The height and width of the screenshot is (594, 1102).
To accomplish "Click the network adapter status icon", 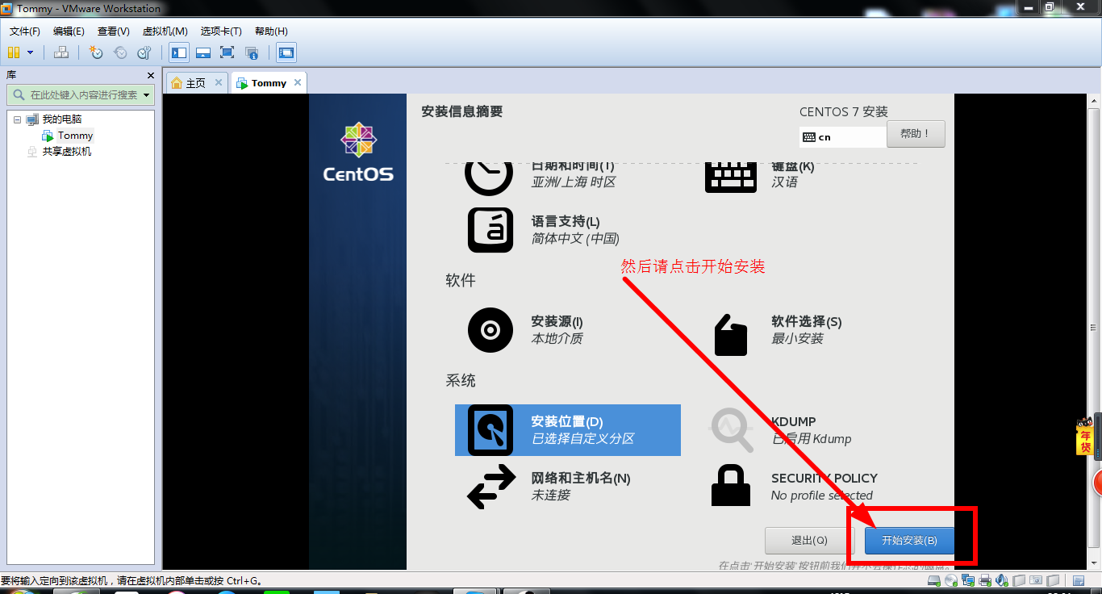I will click(x=968, y=580).
